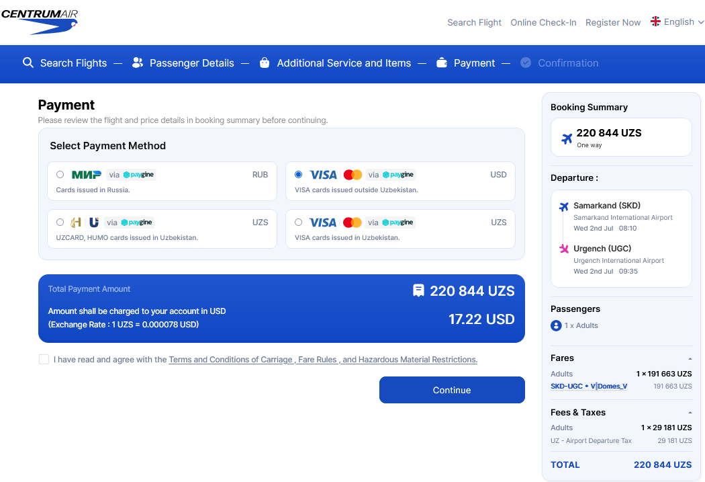The image size is (705, 482).
Task: Collapse the Fares section
Action: (690, 359)
